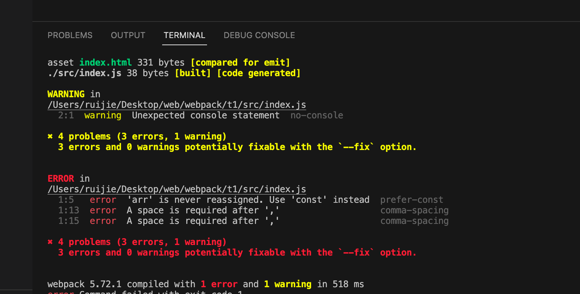This screenshot has width=580, height=294.
Task: Click the '[built] [code generated]' label
Action: [x=238, y=73]
